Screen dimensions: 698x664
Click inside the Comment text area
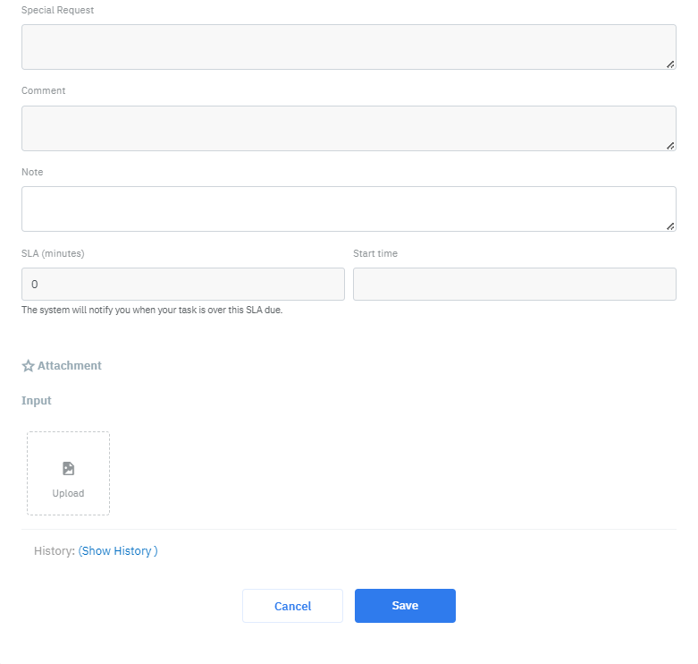(x=349, y=128)
